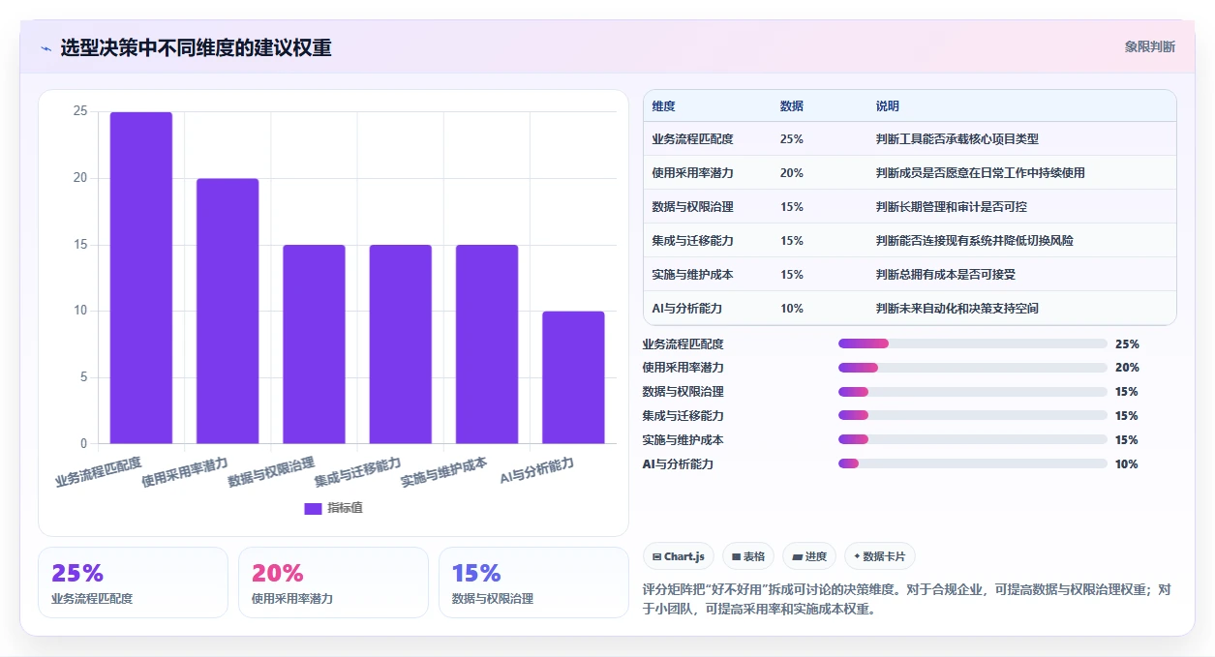
Task: Click the 说明 table column header
Action: coord(888,106)
